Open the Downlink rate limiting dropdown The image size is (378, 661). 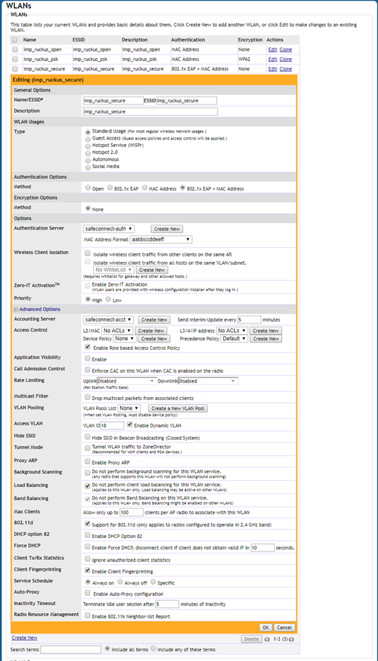208,381
